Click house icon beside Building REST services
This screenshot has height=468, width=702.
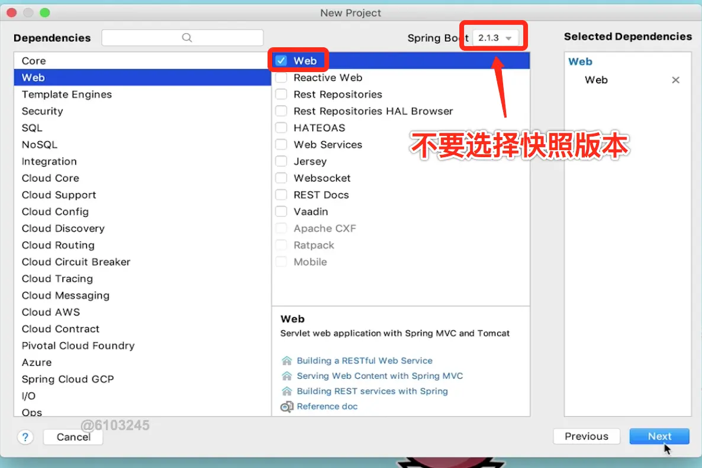(286, 391)
